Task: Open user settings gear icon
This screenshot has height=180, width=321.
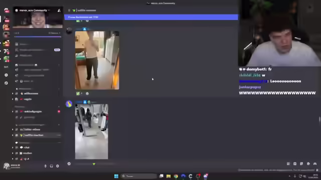Action: pos(58,166)
